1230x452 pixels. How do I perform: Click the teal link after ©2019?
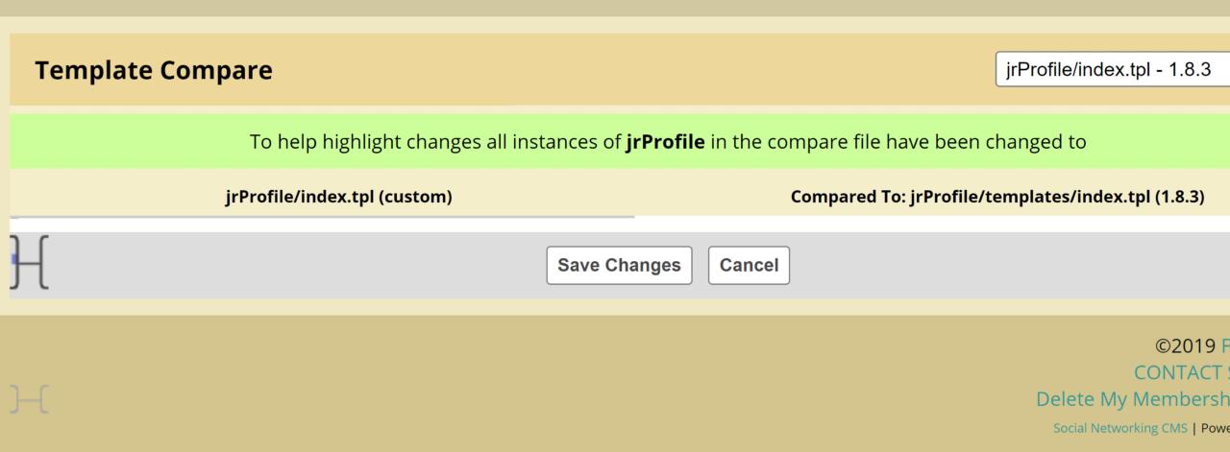1224,346
